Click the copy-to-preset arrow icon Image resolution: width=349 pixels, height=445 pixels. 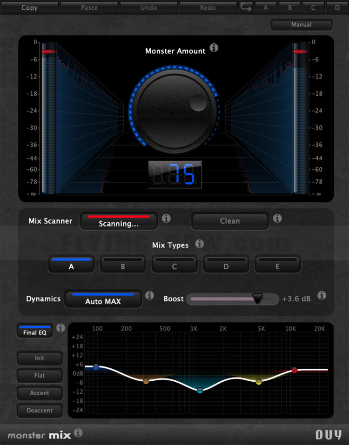point(246,7)
